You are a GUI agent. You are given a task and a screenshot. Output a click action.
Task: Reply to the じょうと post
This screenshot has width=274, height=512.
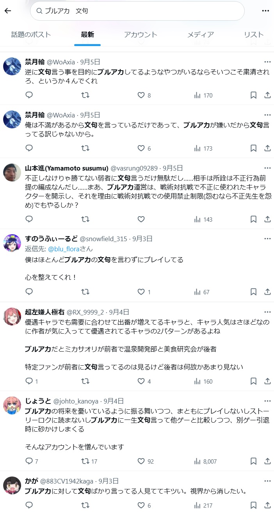29,461
